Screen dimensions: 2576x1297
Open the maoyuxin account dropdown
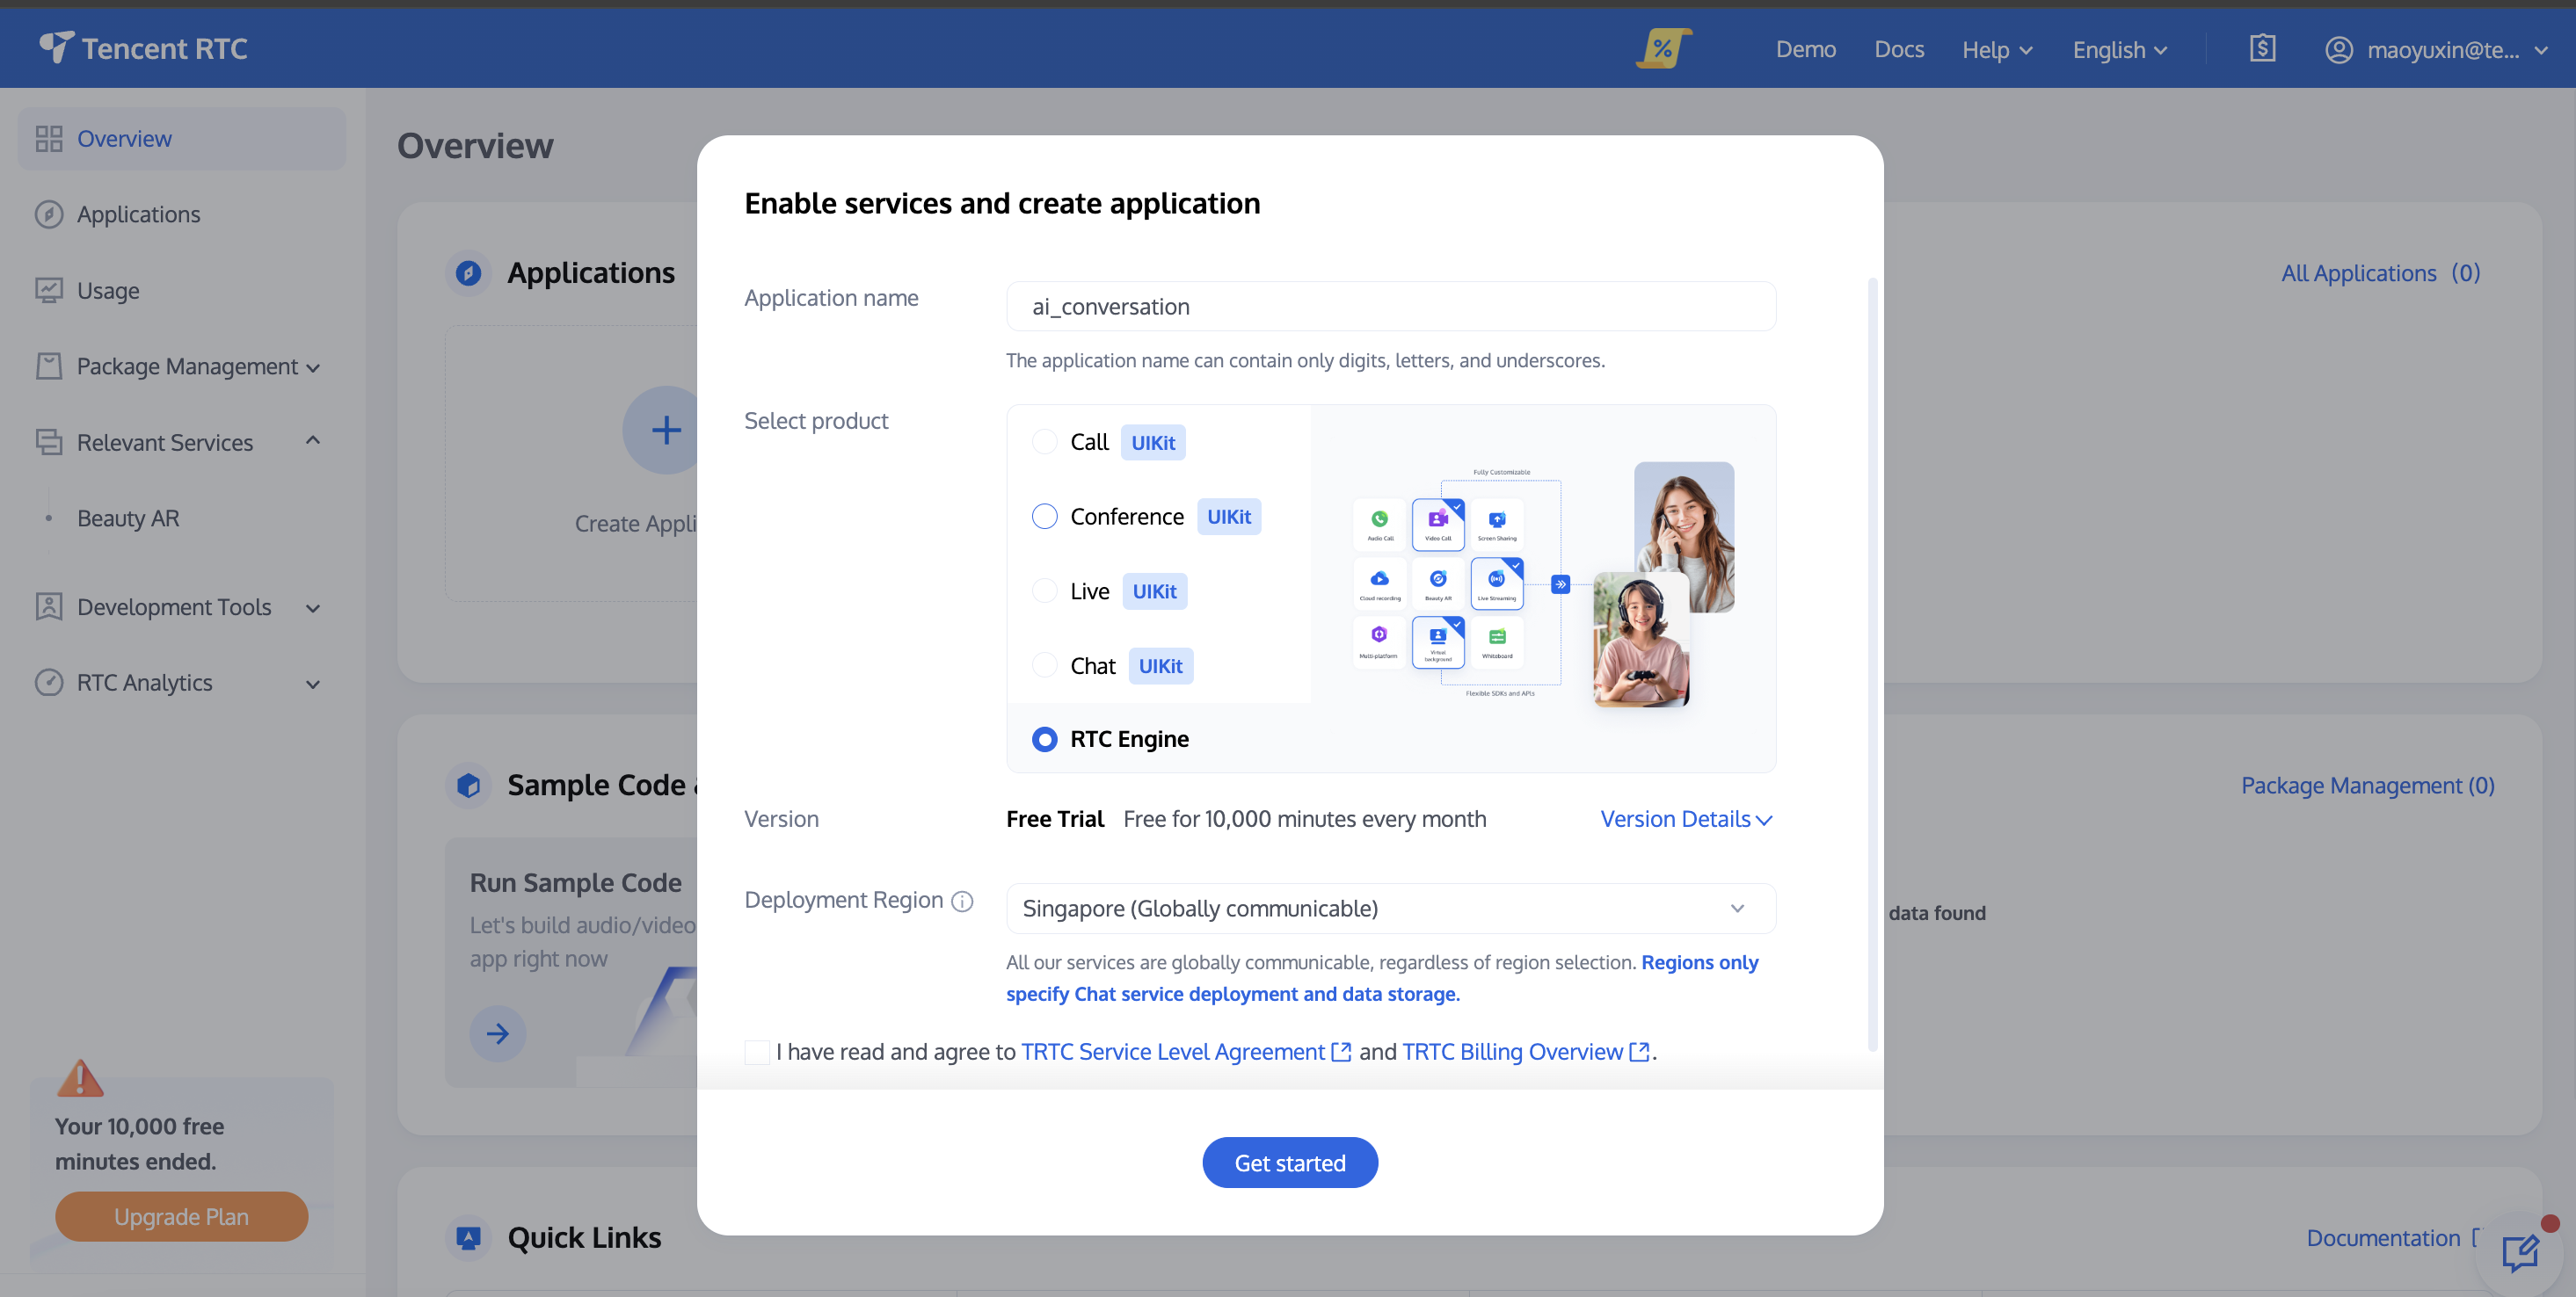tap(2436, 49)
